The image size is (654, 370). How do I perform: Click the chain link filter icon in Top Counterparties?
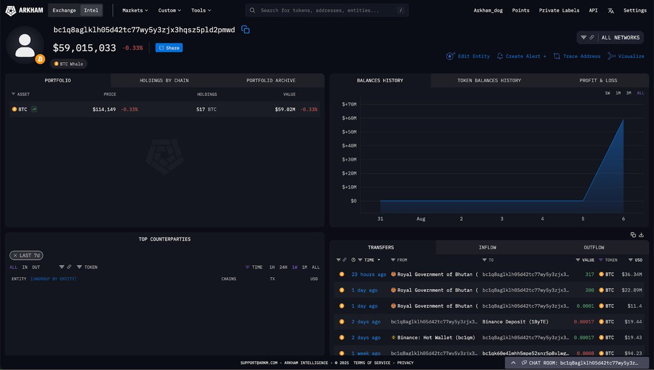[x=69, y=267]
